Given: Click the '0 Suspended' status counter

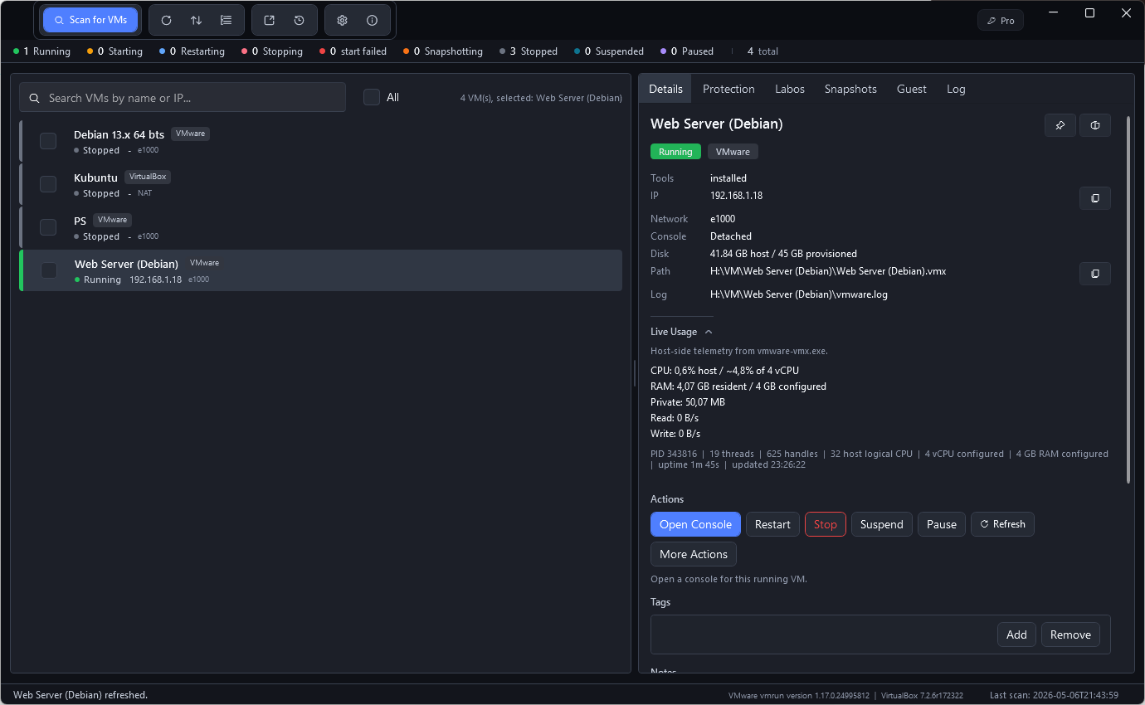Looking at the screenshot, I should pyautogui.click(x=609, y=51).
